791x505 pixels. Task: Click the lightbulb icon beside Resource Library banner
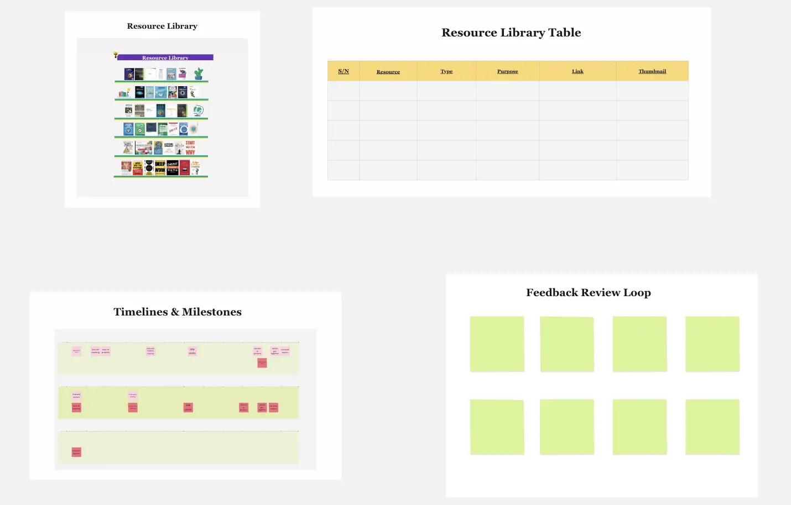tap(116, 55)
